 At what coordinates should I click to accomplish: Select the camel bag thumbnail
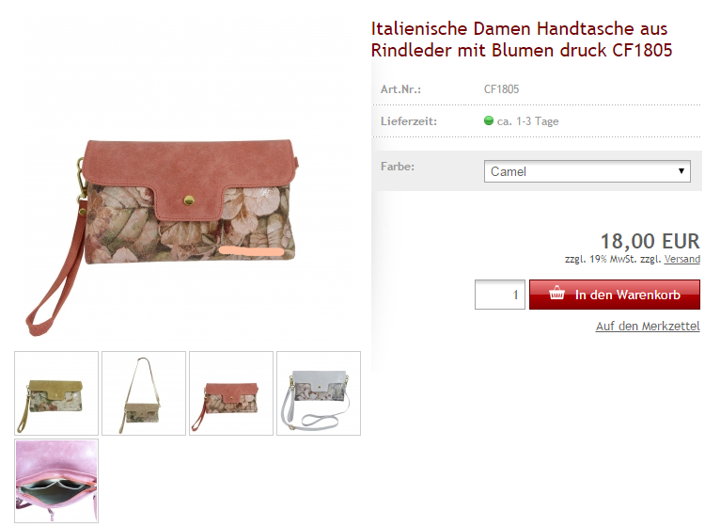pyautogui.click(x=56, y=392)
